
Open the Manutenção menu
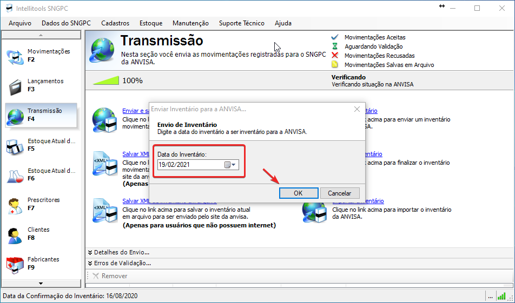click(x=190, y=23)
